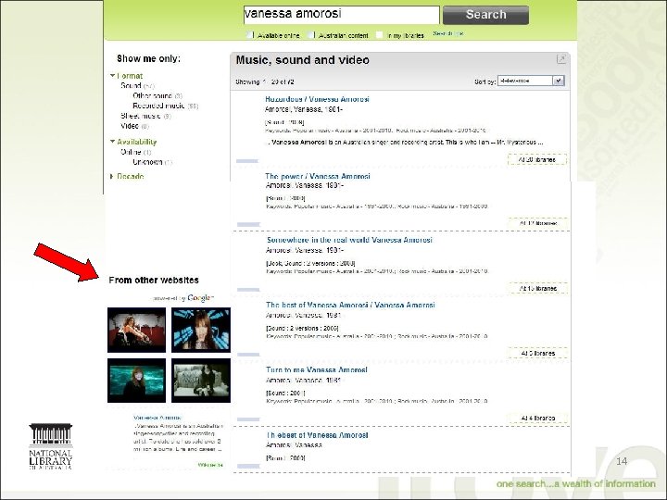This screenshot has width=667, height=500.
Task: Open the Sort by dropdown
Action: pyautogui.click(x=531, y=81)
